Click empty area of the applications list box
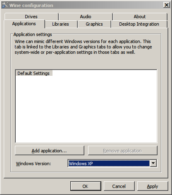Viewport: 172px width, 195px height. (86, 109)
